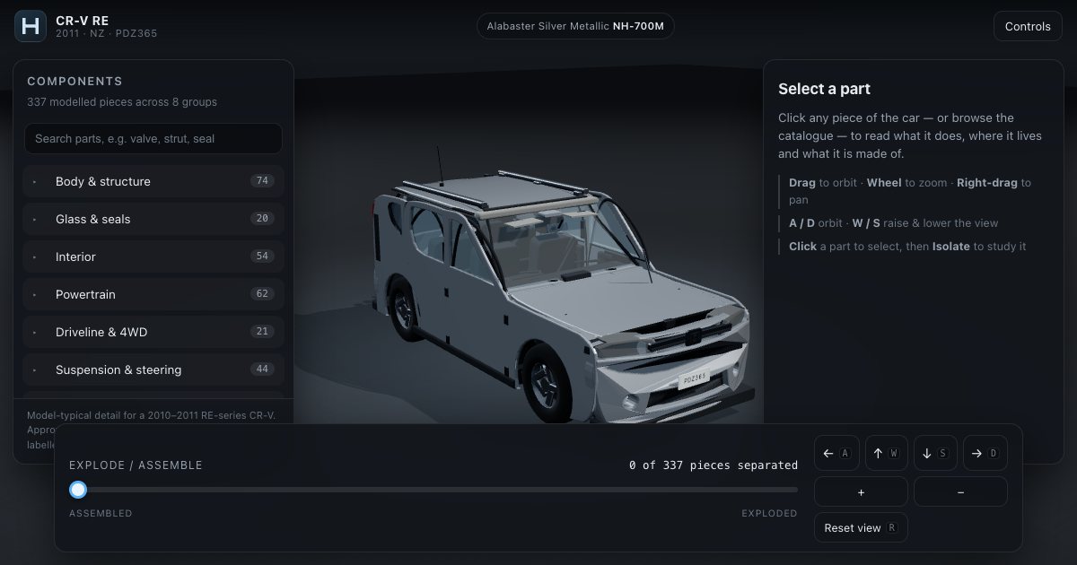The width and height of the screenshot is (1077, 565).
Task: Click the Alabaster Silver Metallic NH-700M paint pill
Action: [575, 26]
